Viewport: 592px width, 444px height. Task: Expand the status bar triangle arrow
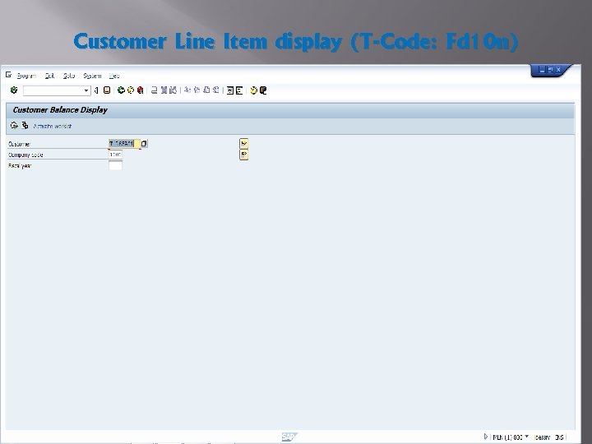(486, 437)
